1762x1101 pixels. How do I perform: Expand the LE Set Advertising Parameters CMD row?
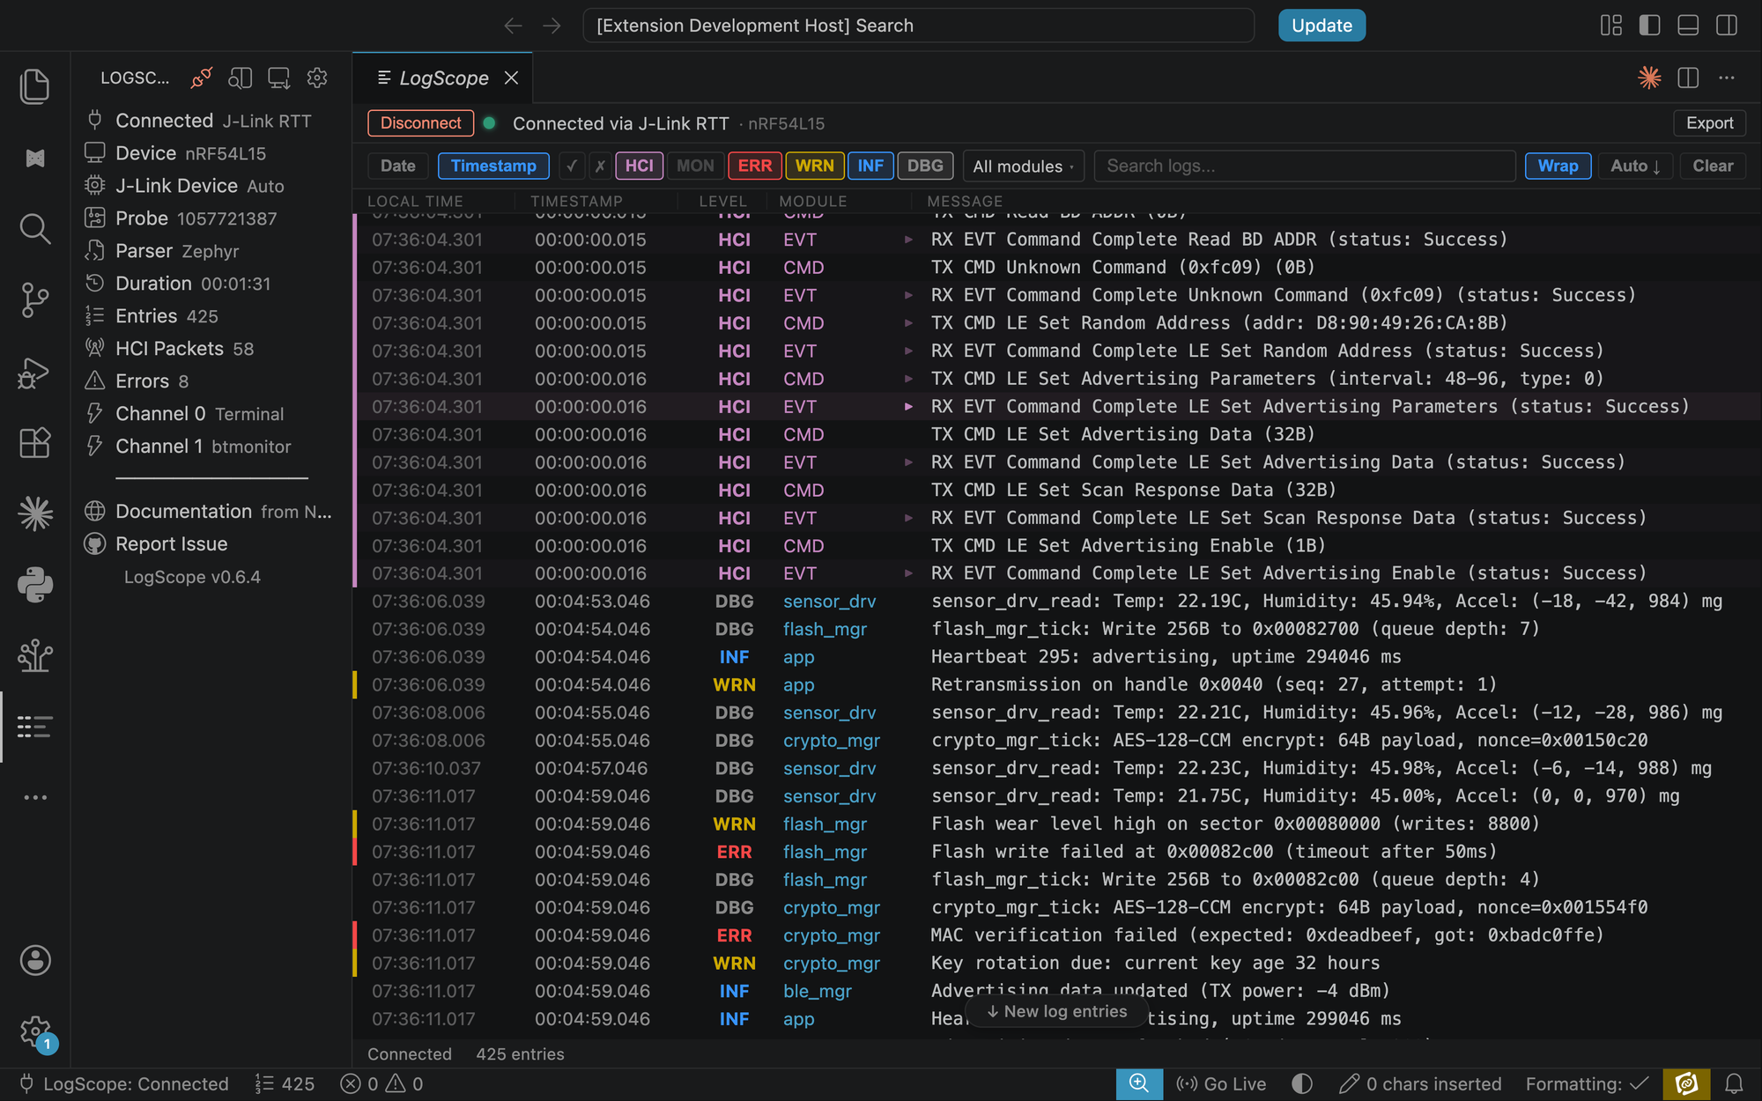click(x=908, y=379)
